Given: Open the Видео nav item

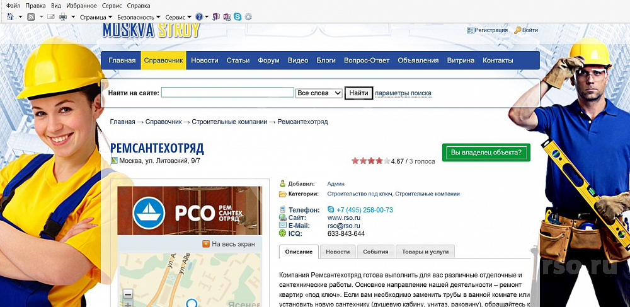Looking at the screenshot, I should click(298, 61).
